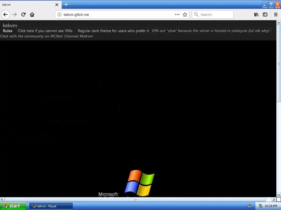Click the horizontal scrollbar left arrow

2,199
